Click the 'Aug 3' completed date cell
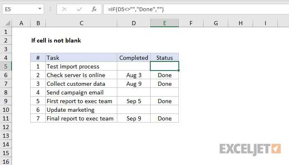The width and height of the screenshot is (289, 165). [134, 75]
